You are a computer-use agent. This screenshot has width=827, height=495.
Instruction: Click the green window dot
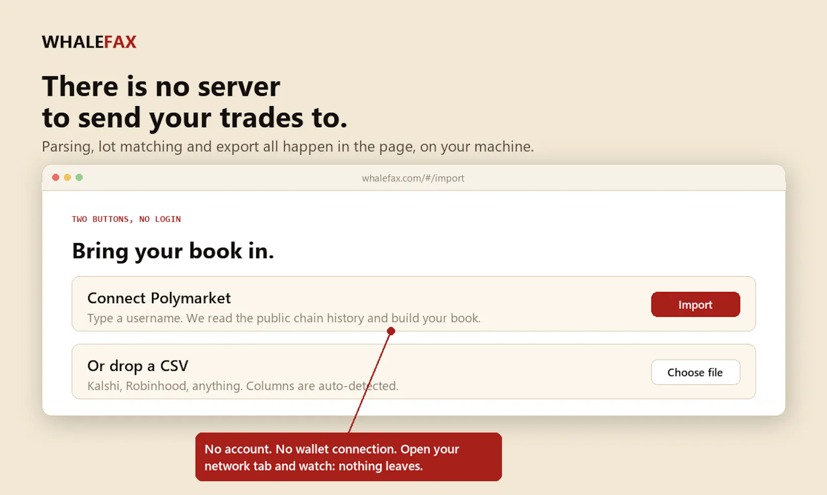tap(79, 177)
